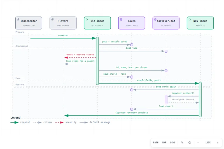This screenshot has width=224, height=149.
Task: Click the 'boot world again' message label
Action: 166,87
